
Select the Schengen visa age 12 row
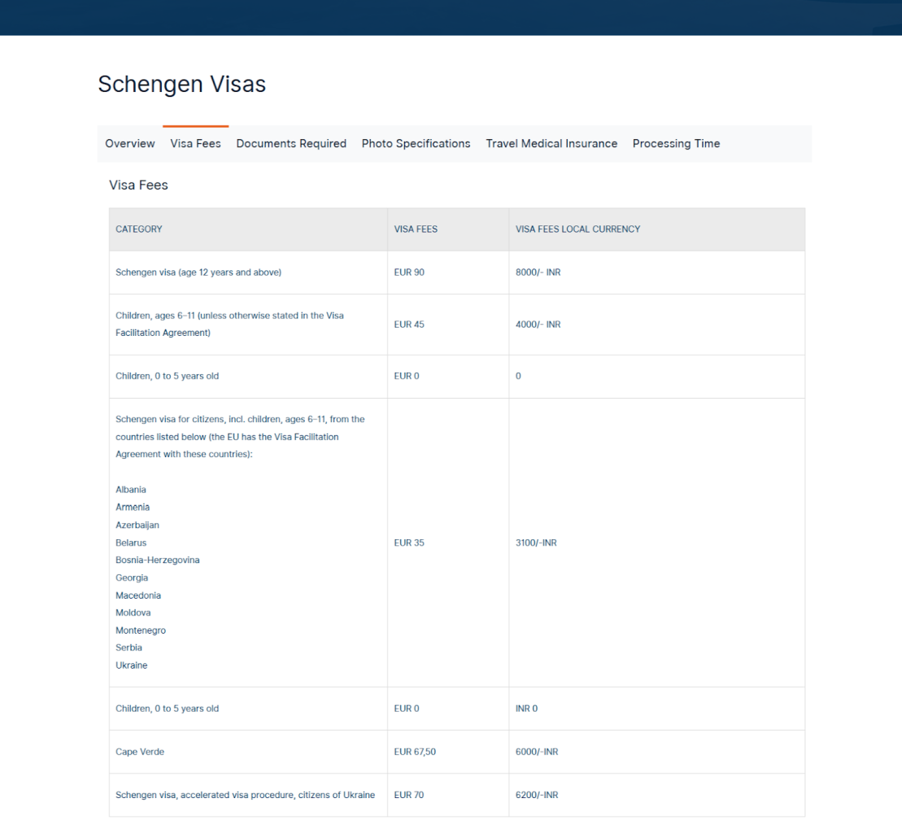click(457, 273)
